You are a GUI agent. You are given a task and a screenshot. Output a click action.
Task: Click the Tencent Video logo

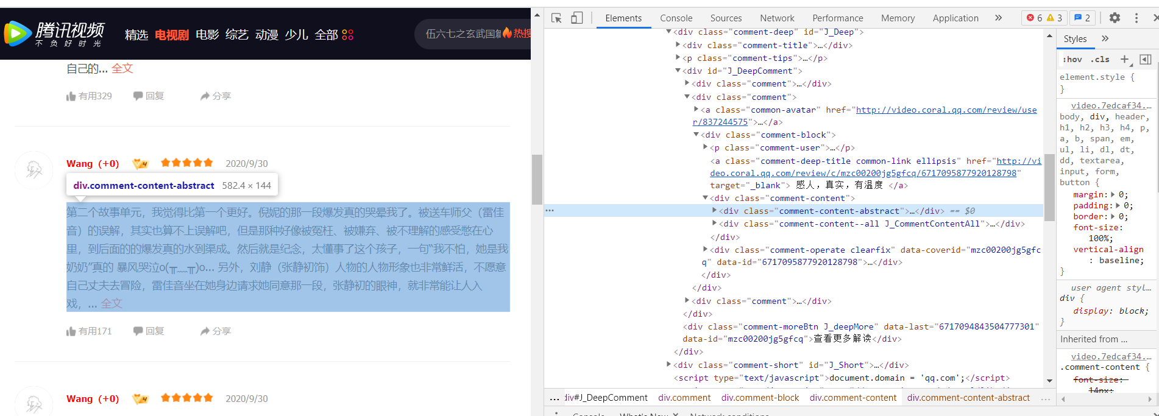(54, 34)
